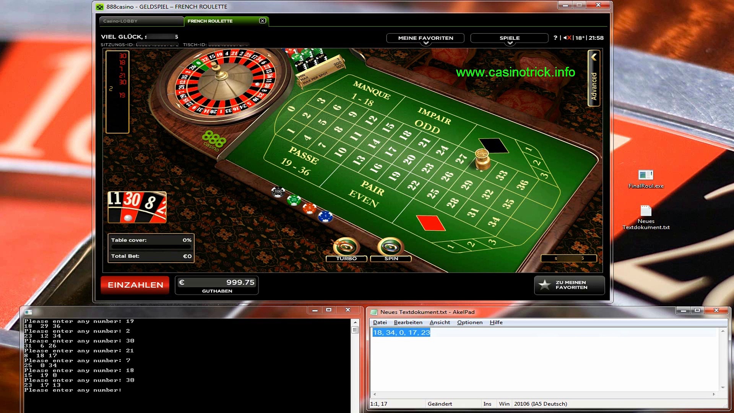Click the question mark help icon
This screenshot has height=413, width=734.
[x=555, y=38]
